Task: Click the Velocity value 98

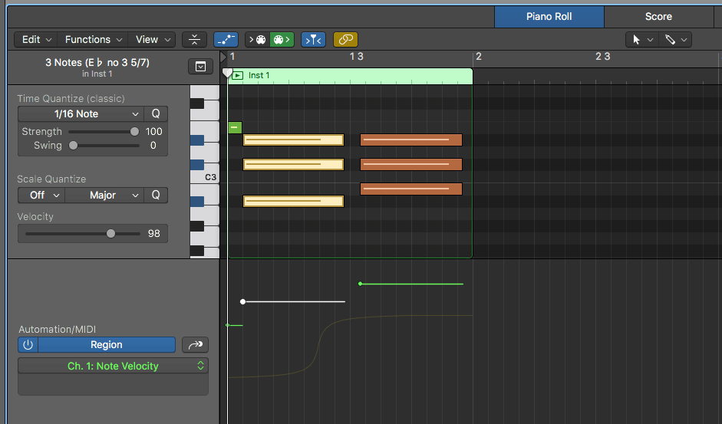Action: 153,233
